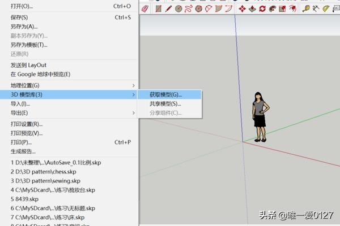Image resolution: width=340 pixels, height=226 pixels.
Task: Click 另存为(A)... menu entry
Action: (x=24, y=27)
